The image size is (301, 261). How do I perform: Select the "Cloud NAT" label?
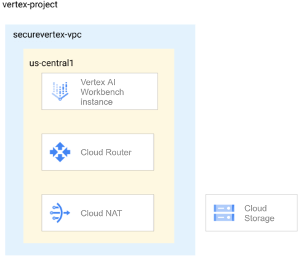pos(102,213)
